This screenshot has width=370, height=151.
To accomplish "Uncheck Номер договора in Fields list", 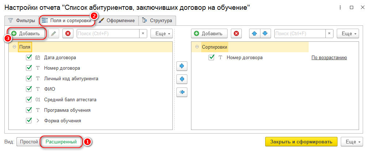I will coord(29,68).
